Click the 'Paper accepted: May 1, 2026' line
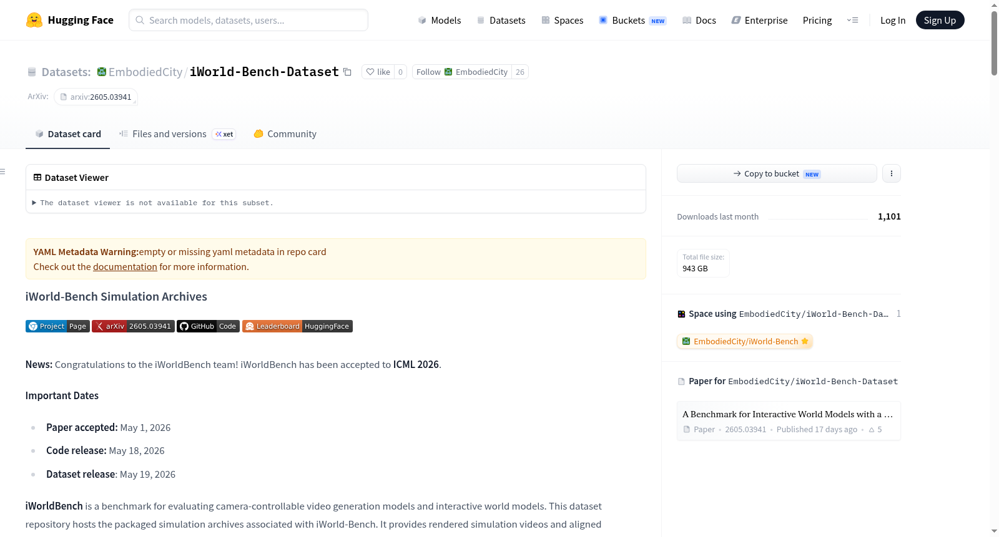The image size is (999, 537). point(108,428)
